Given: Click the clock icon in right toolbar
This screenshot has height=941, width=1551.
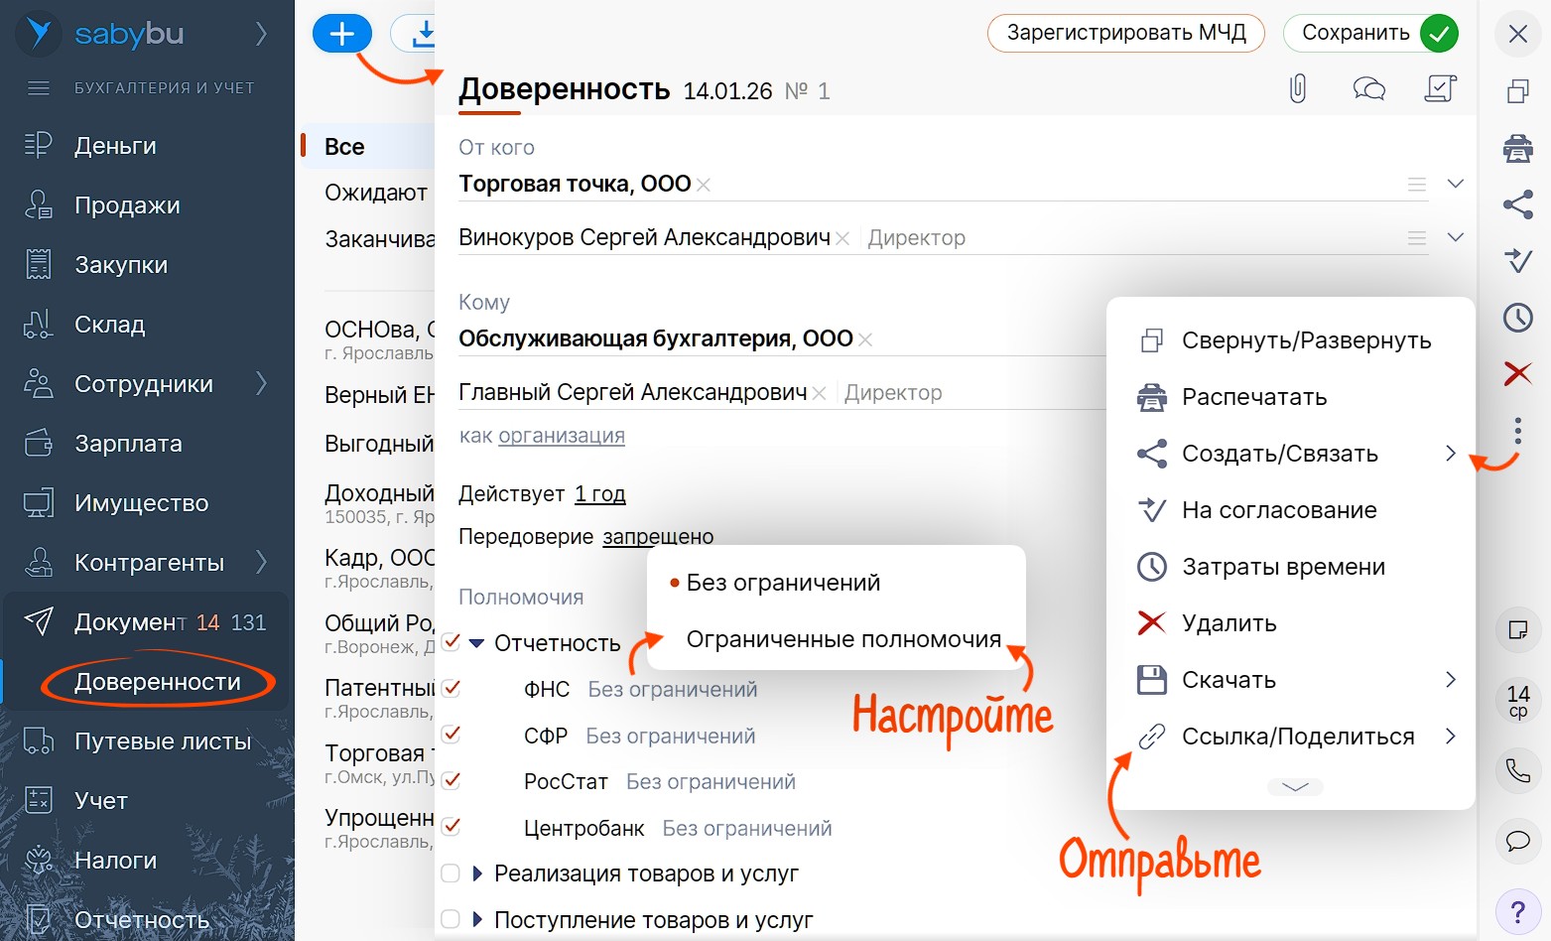Looking at the screenshot, I should (x=1517, y=318).
